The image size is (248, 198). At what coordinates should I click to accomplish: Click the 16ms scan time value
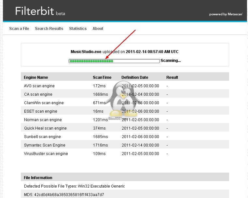tap(98, 111)
